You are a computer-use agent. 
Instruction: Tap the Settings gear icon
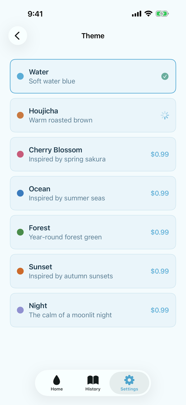[x=129, y=380]
